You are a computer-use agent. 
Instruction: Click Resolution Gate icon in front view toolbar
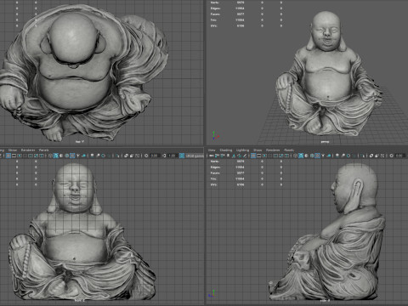pyautogui.click(x=20, y=156)
